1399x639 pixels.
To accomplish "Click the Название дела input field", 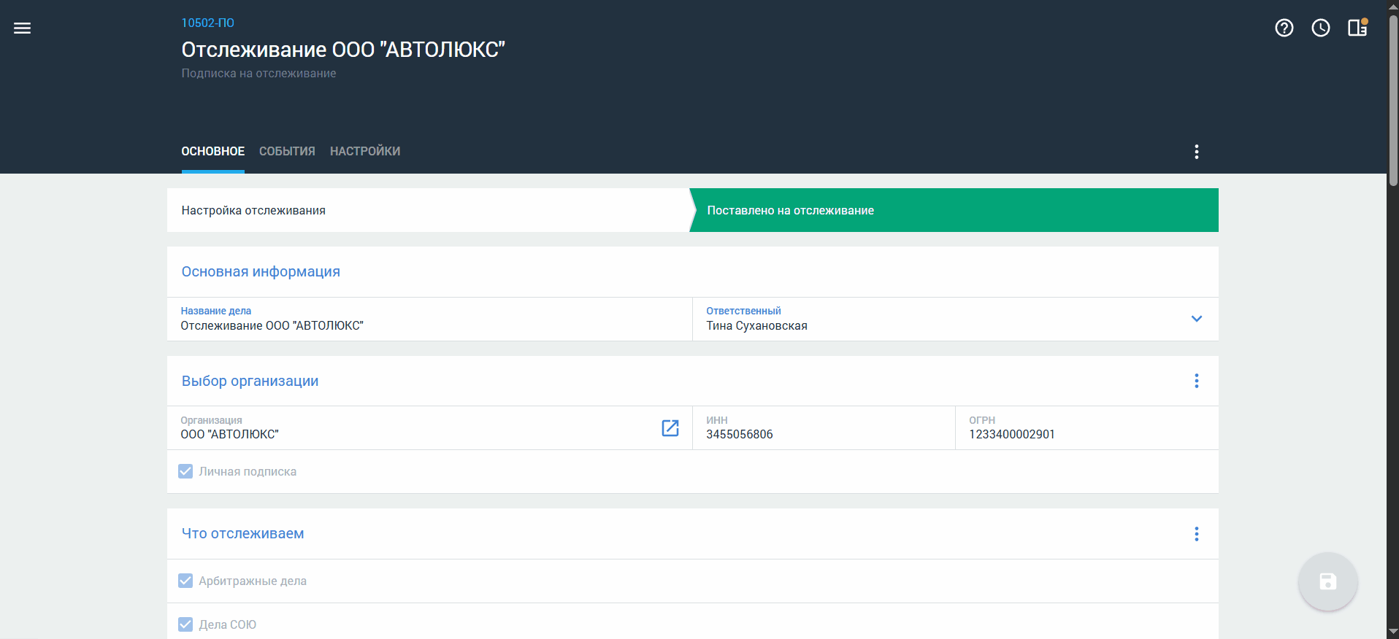I will tap(429, 319).
